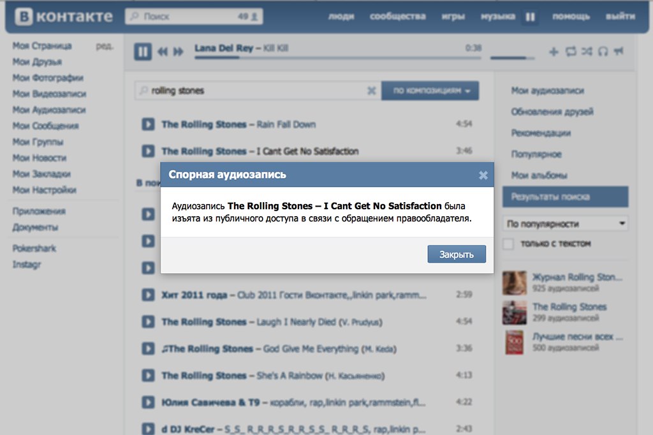Toggle repeat mode in player

[x=570, y=52]
